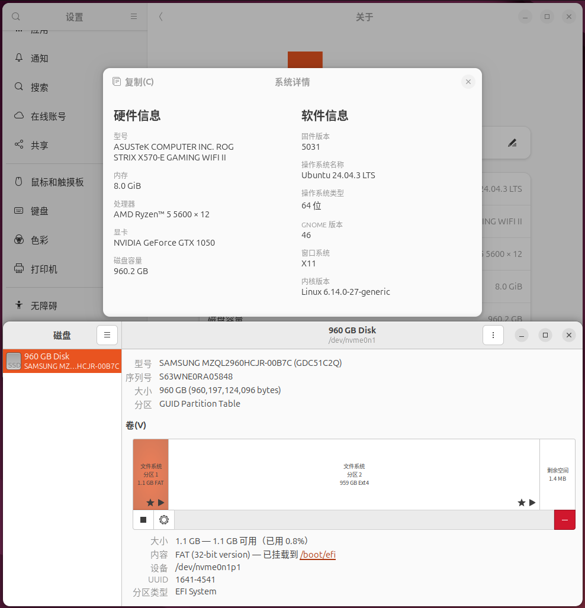
Task: Open the Settings hamburger menu
Action: (x=133, y=17)
